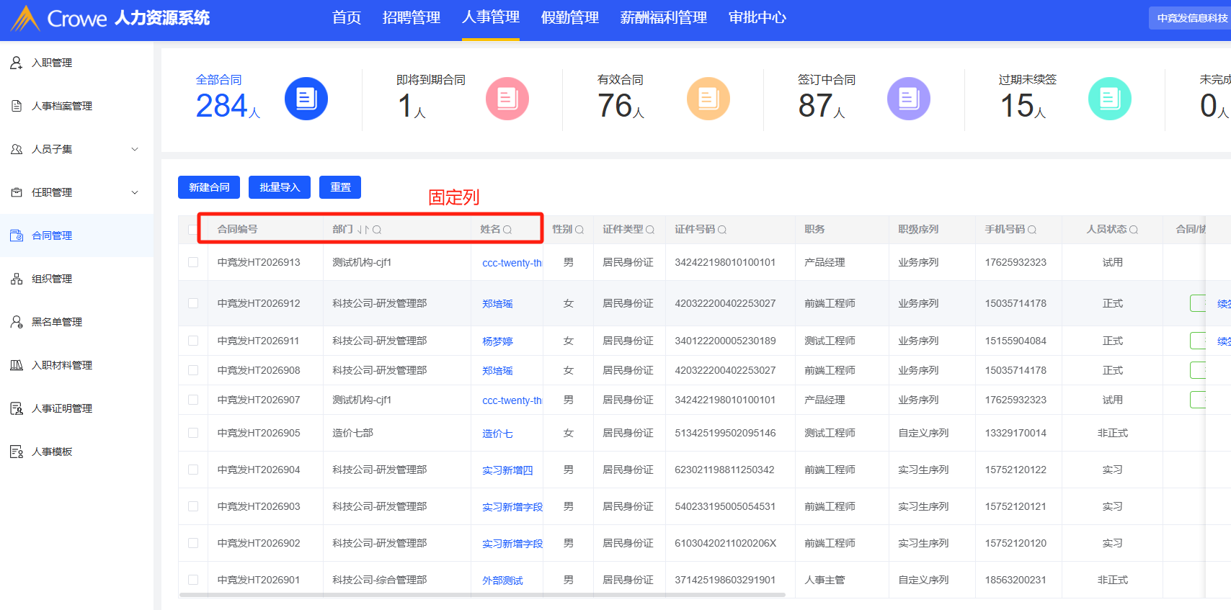The image size is (1231, 610).
Task: Expand the 人员子集 sidebar menu
Action: [x=135, y=149]
